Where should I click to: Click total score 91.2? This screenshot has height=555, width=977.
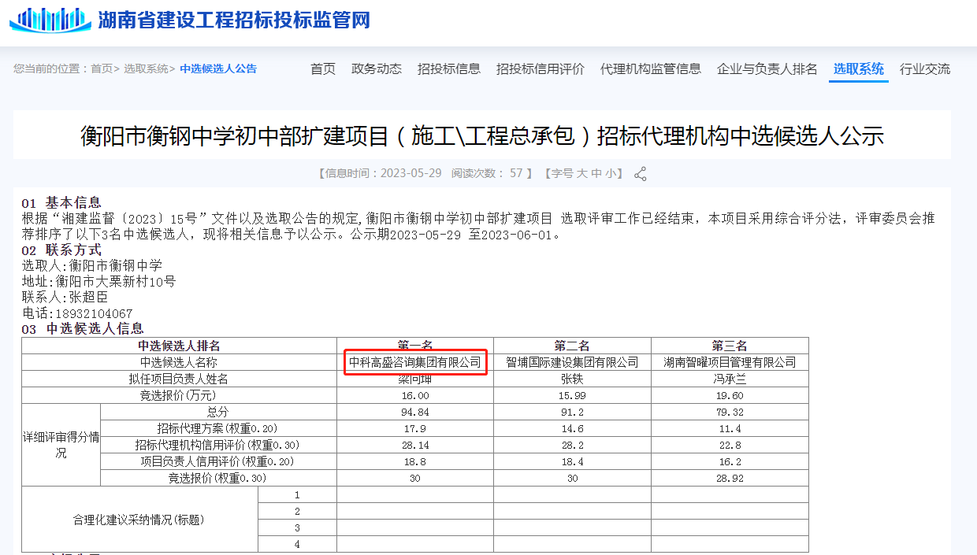[572, 412]
